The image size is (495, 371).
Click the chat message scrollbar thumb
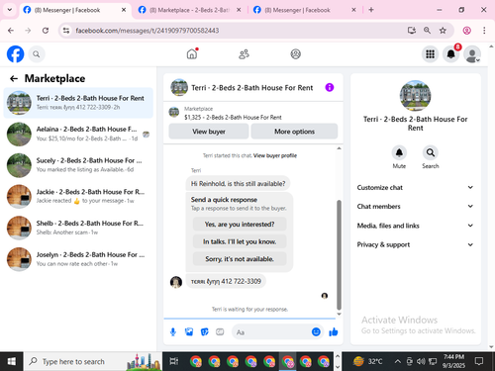pos(339,254)
